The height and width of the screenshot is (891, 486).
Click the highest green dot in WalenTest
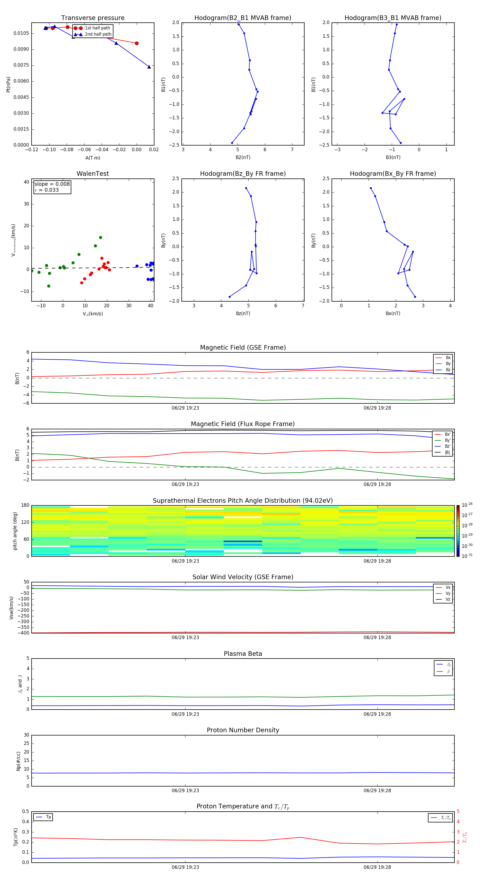pyautogui.click(x=100, y=237)
